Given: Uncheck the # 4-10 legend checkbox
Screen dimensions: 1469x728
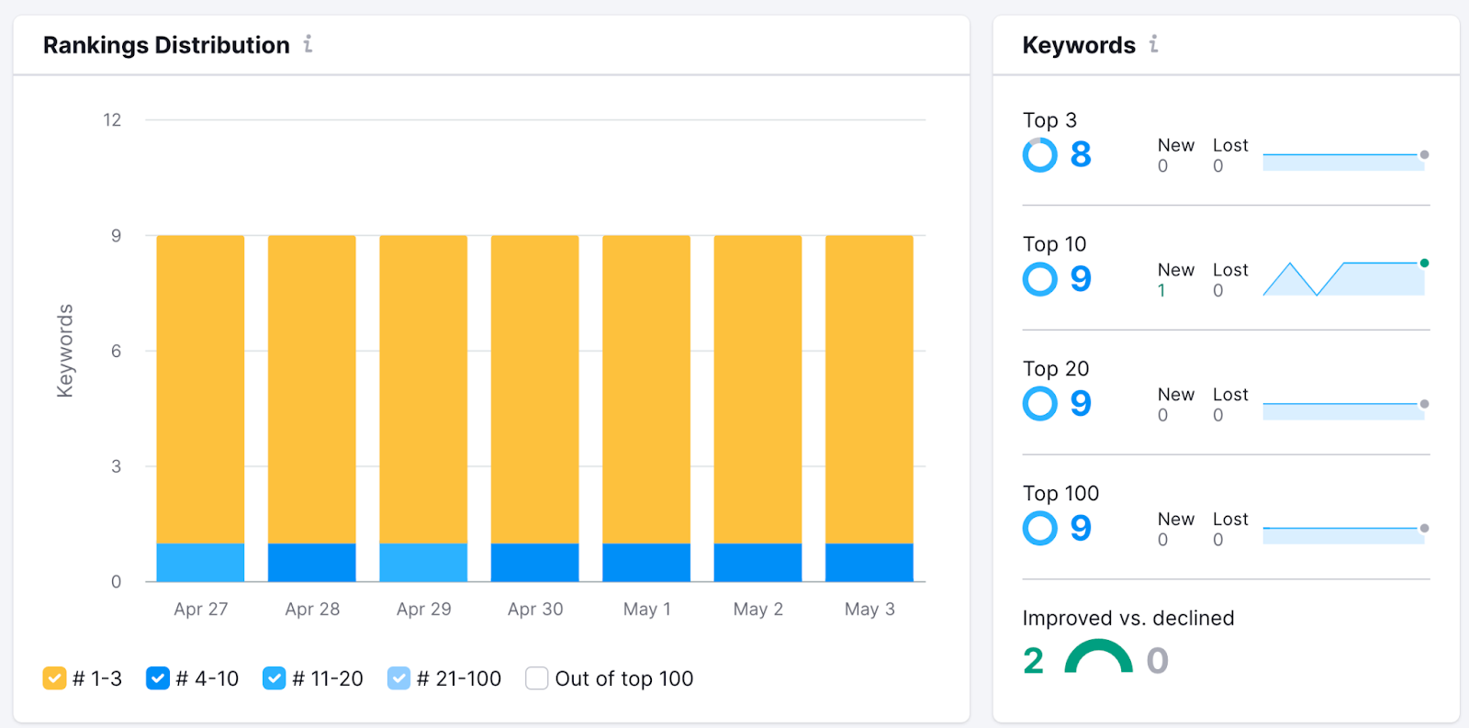Looking at the screenshot, I should (x=158, y=678).
